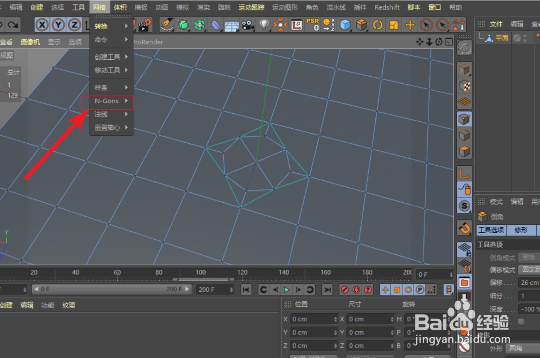Click 文件 in object manager
Viewport: 540px width, 358px height.
[x=496, y=24]
